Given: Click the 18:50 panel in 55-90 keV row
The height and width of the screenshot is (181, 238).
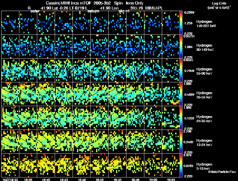Looking at the screenshot, I should [100, 70].
